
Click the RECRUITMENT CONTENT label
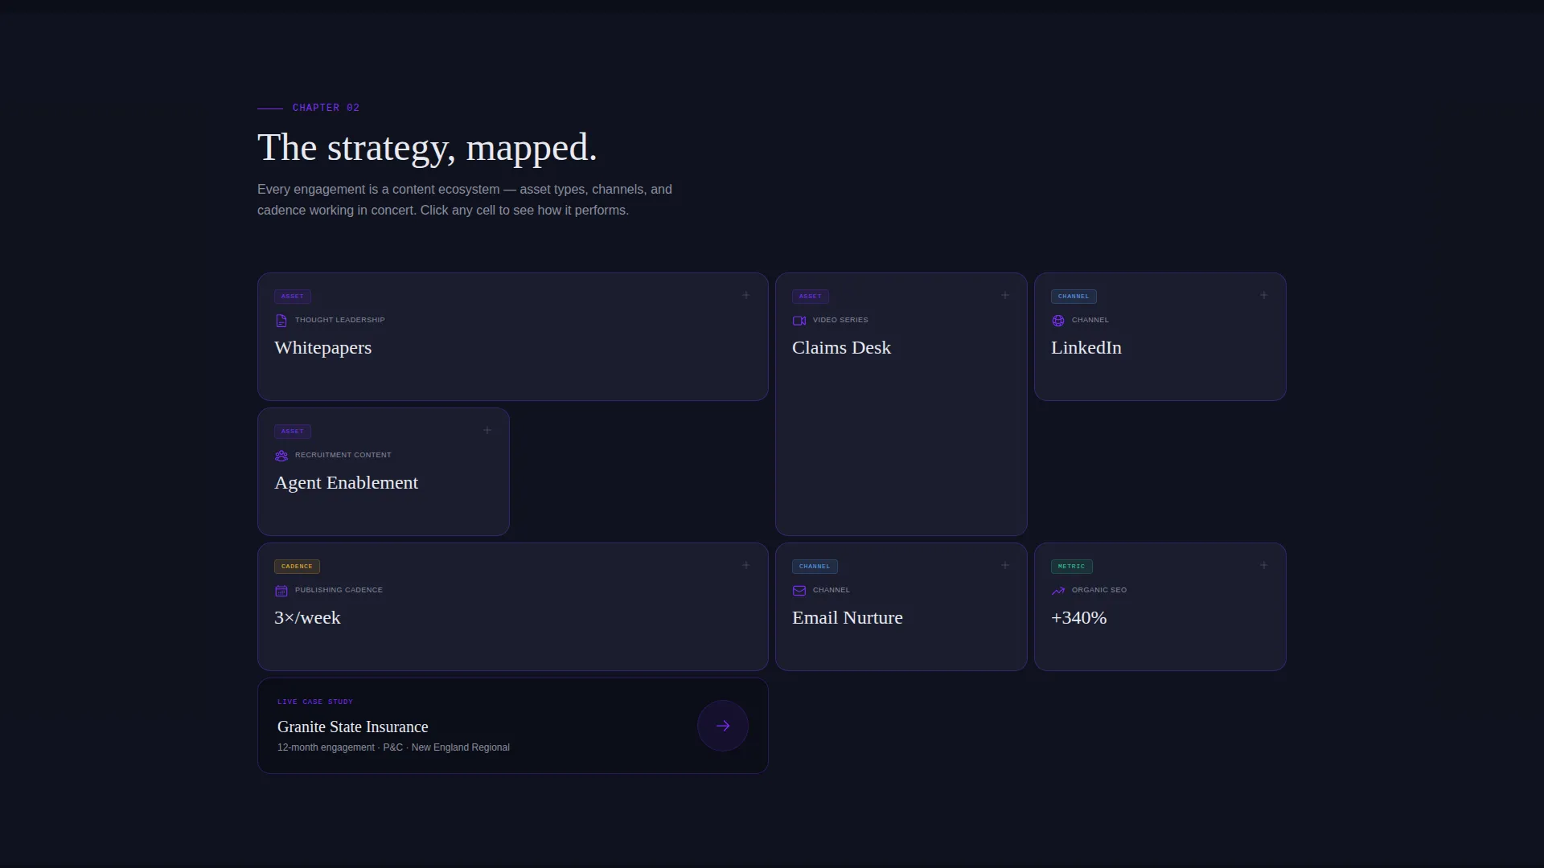343,455
